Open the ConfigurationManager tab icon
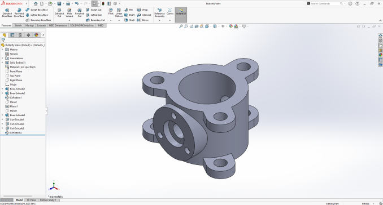Image resolution: width=383 pixels, height=205 pixels. click(20, 35)
